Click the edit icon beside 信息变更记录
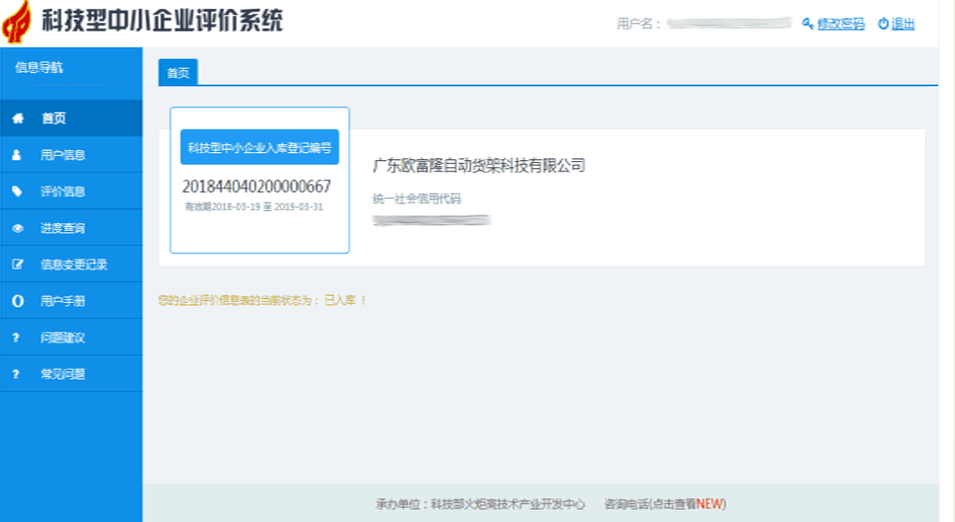The width and height of the screenshot is (955, 522). click(18, 264)
